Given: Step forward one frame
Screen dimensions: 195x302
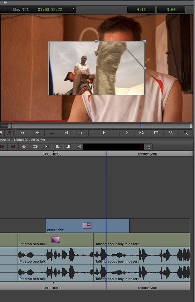Looking at the screenshot, I should click(x=81, y=133).
